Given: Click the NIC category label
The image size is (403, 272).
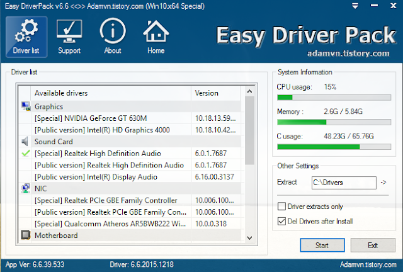Looking at the screenshot, I should tap(41, 188).
